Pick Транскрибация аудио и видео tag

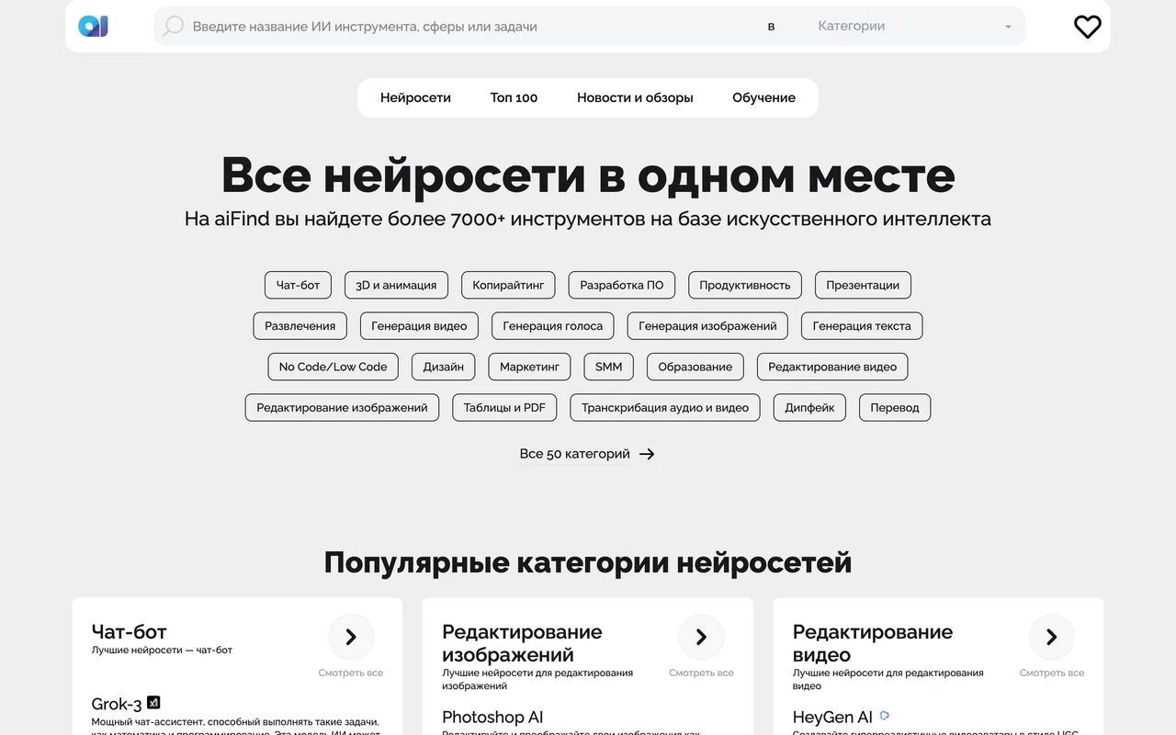click(665, 408)
